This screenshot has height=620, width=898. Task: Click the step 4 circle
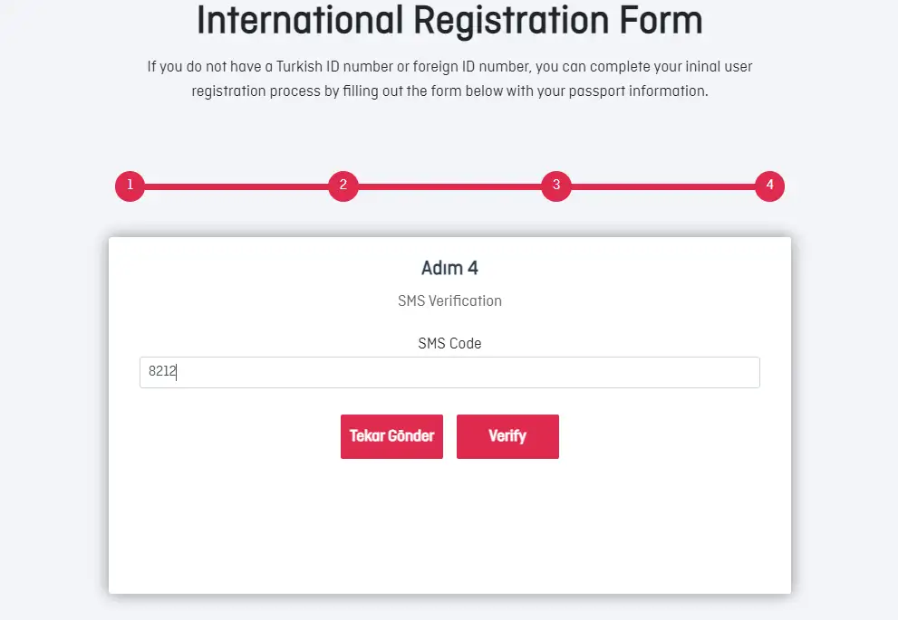click(x=769, y=186)
